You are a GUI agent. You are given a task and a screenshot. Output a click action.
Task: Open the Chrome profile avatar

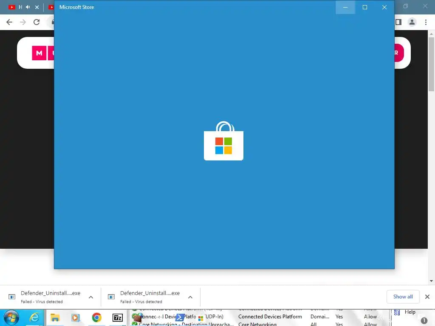point(412,22)
